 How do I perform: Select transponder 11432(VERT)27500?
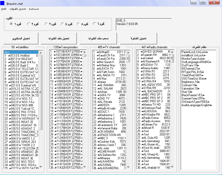(x=66, y=167)
